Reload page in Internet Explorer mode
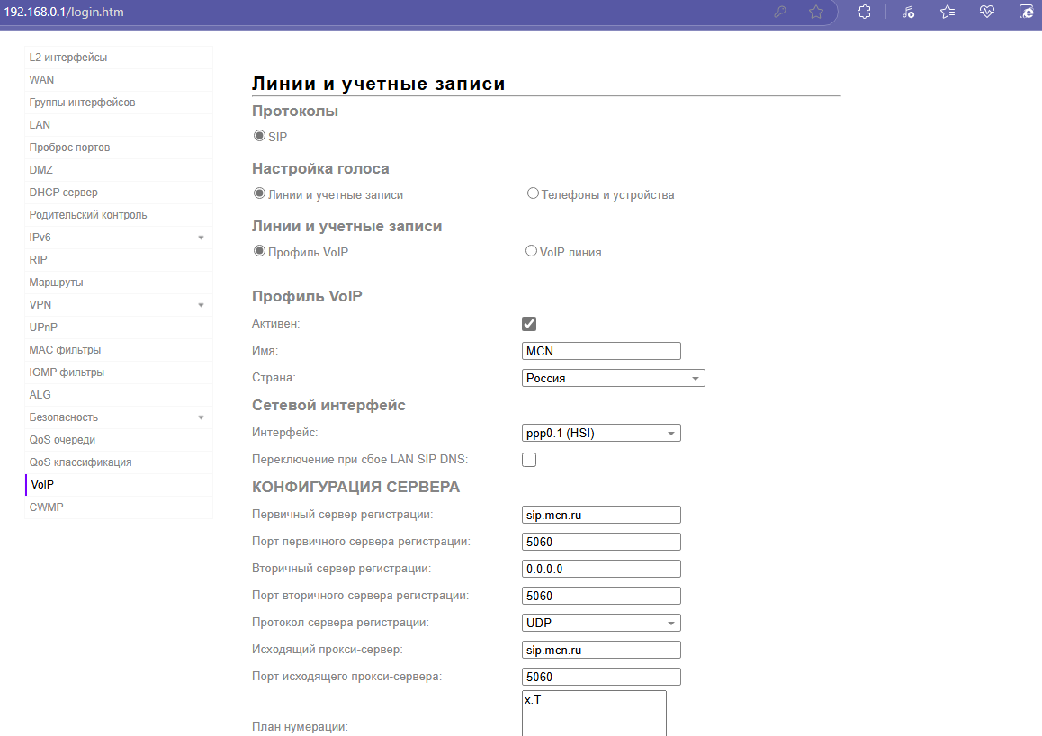Viewport: 1042px width, 736px height. (1028, 12)
